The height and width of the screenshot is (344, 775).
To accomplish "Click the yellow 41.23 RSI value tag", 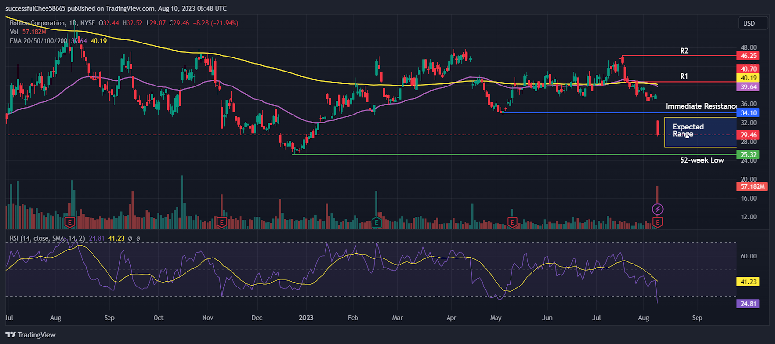I will click(748, 282).
